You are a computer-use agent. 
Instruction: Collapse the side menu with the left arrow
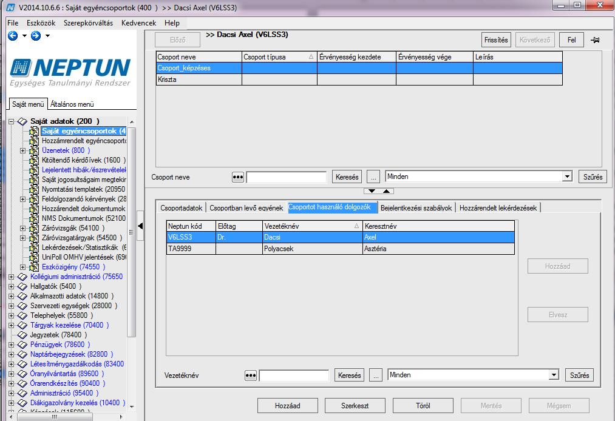[x=140, y=226]
